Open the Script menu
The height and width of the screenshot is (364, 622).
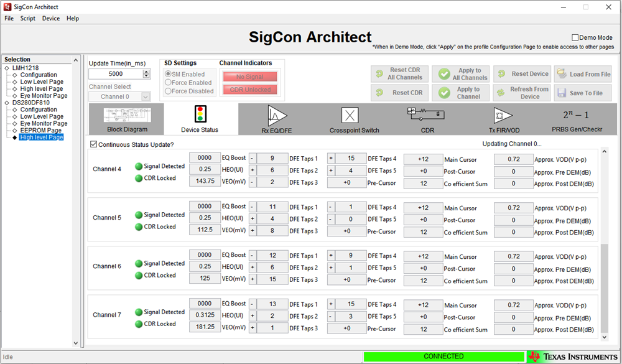(28, 18)
